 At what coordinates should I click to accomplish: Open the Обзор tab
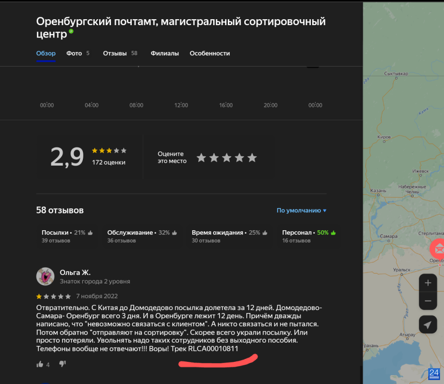pyautogui.click(x=46, y=53)
